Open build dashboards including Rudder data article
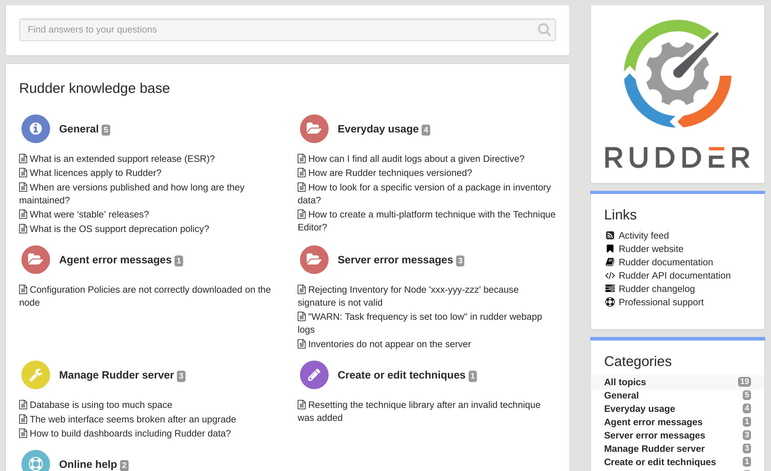 (x=130, y=433)
